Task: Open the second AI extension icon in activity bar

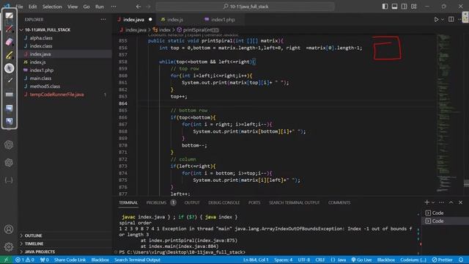Action: coord(9,163)
